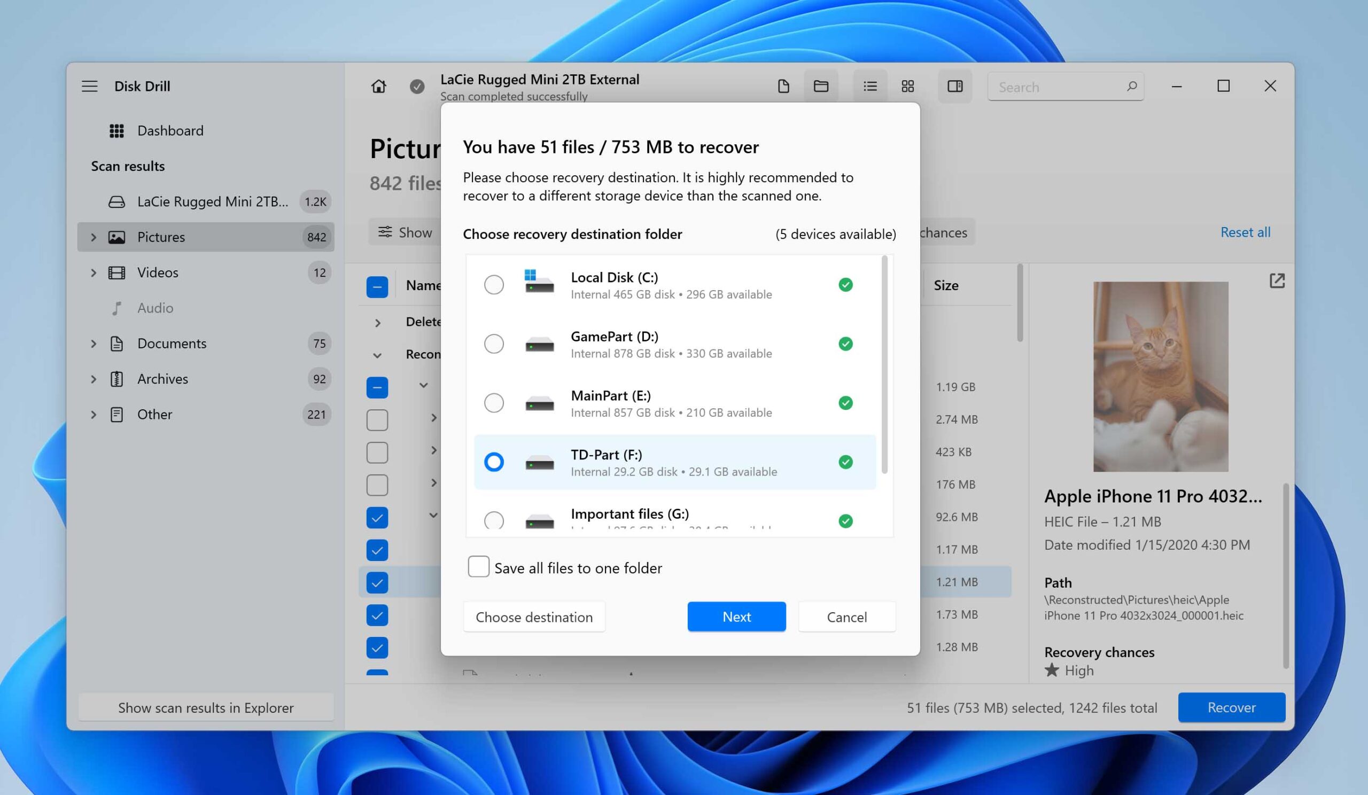Select LaCie Rugged Mini 2TB scan result
The height and width of the screenshot is (795, 1368).
coord(205,202)
